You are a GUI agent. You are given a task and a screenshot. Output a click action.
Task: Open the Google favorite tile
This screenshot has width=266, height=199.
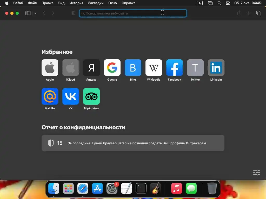tap(112, 68)
